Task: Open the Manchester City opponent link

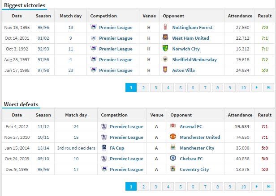Action: [x=197, y=148]
